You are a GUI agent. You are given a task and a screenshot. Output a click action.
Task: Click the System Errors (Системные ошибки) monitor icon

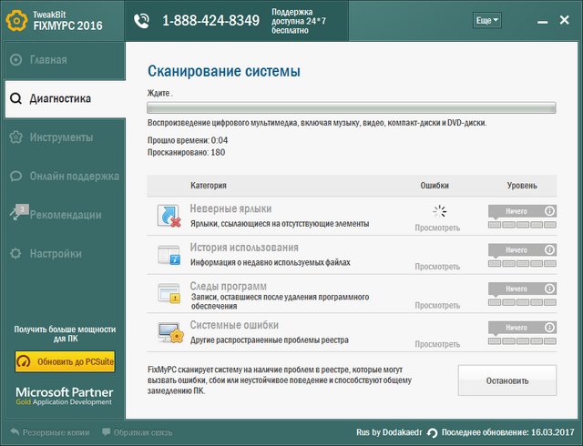pyautogui.click(x=169, y=331)
